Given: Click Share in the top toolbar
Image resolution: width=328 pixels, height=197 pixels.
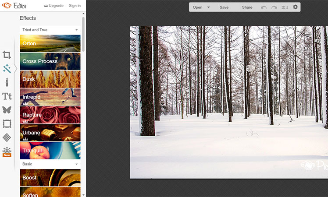Looking at the screenshot, I should tap(247, 7).
